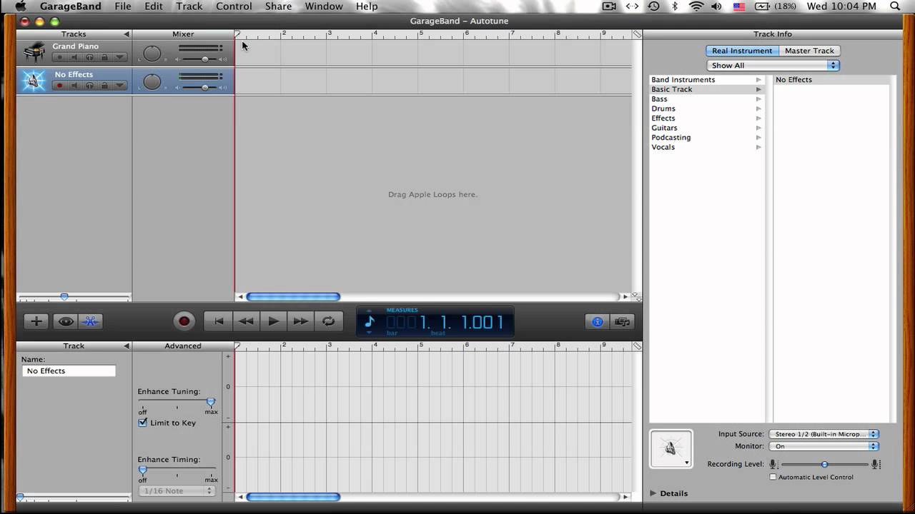Play the project
Viewport: 915px width, 514px height.
[x=273, y=321]
